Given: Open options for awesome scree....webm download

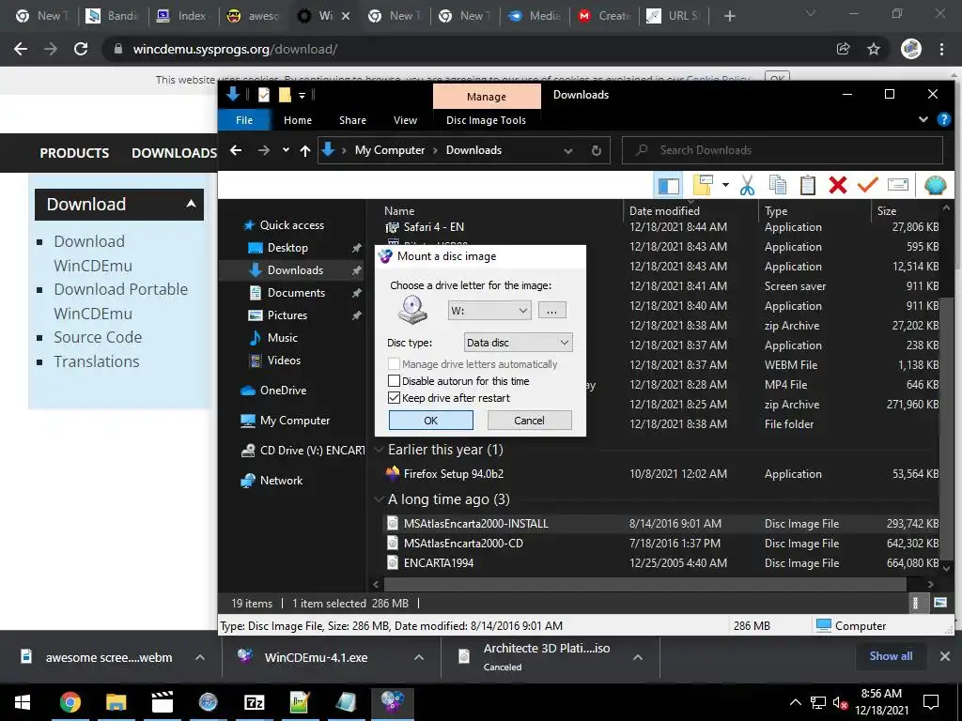Looking at the screenshot, I should click(200, 657).
